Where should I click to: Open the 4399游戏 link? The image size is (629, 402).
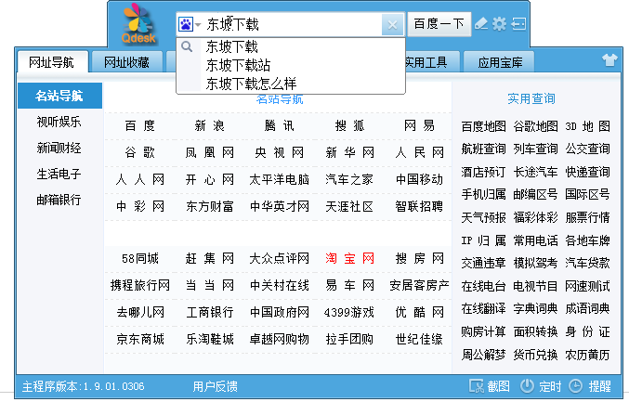[x=349, y=312]
